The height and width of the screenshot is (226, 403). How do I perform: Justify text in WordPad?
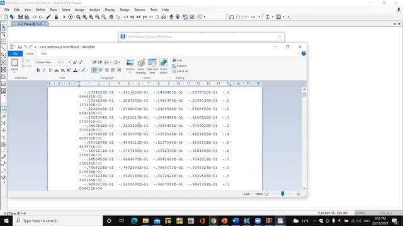(x=113, y=70)
